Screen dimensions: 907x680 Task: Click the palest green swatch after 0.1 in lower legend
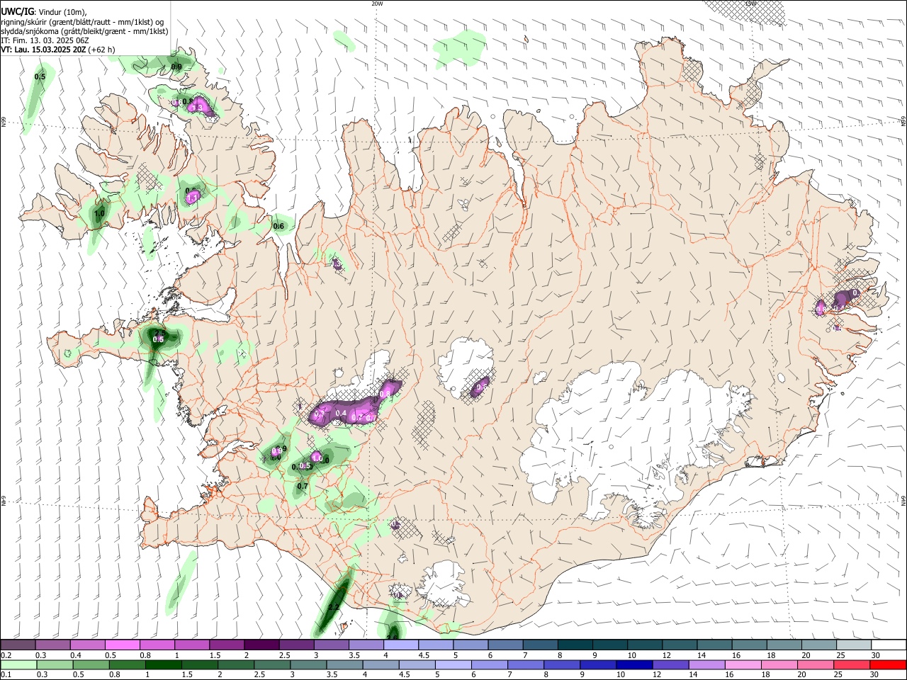(18, 665)
